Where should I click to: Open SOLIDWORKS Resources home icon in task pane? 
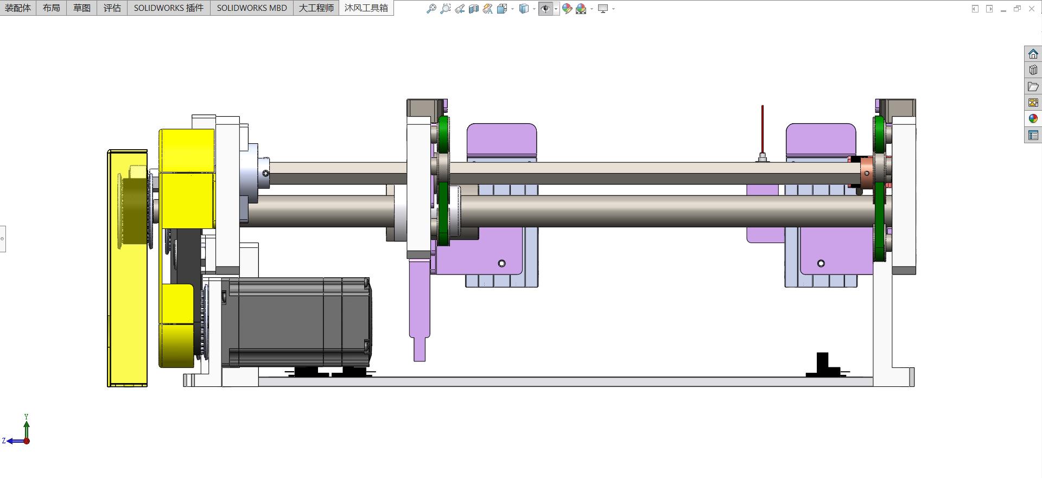point(1033,54)
